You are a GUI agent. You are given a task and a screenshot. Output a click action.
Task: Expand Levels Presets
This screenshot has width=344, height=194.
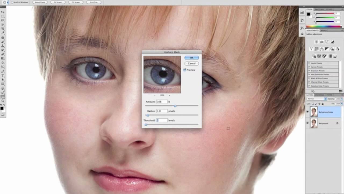click(309, 63)
